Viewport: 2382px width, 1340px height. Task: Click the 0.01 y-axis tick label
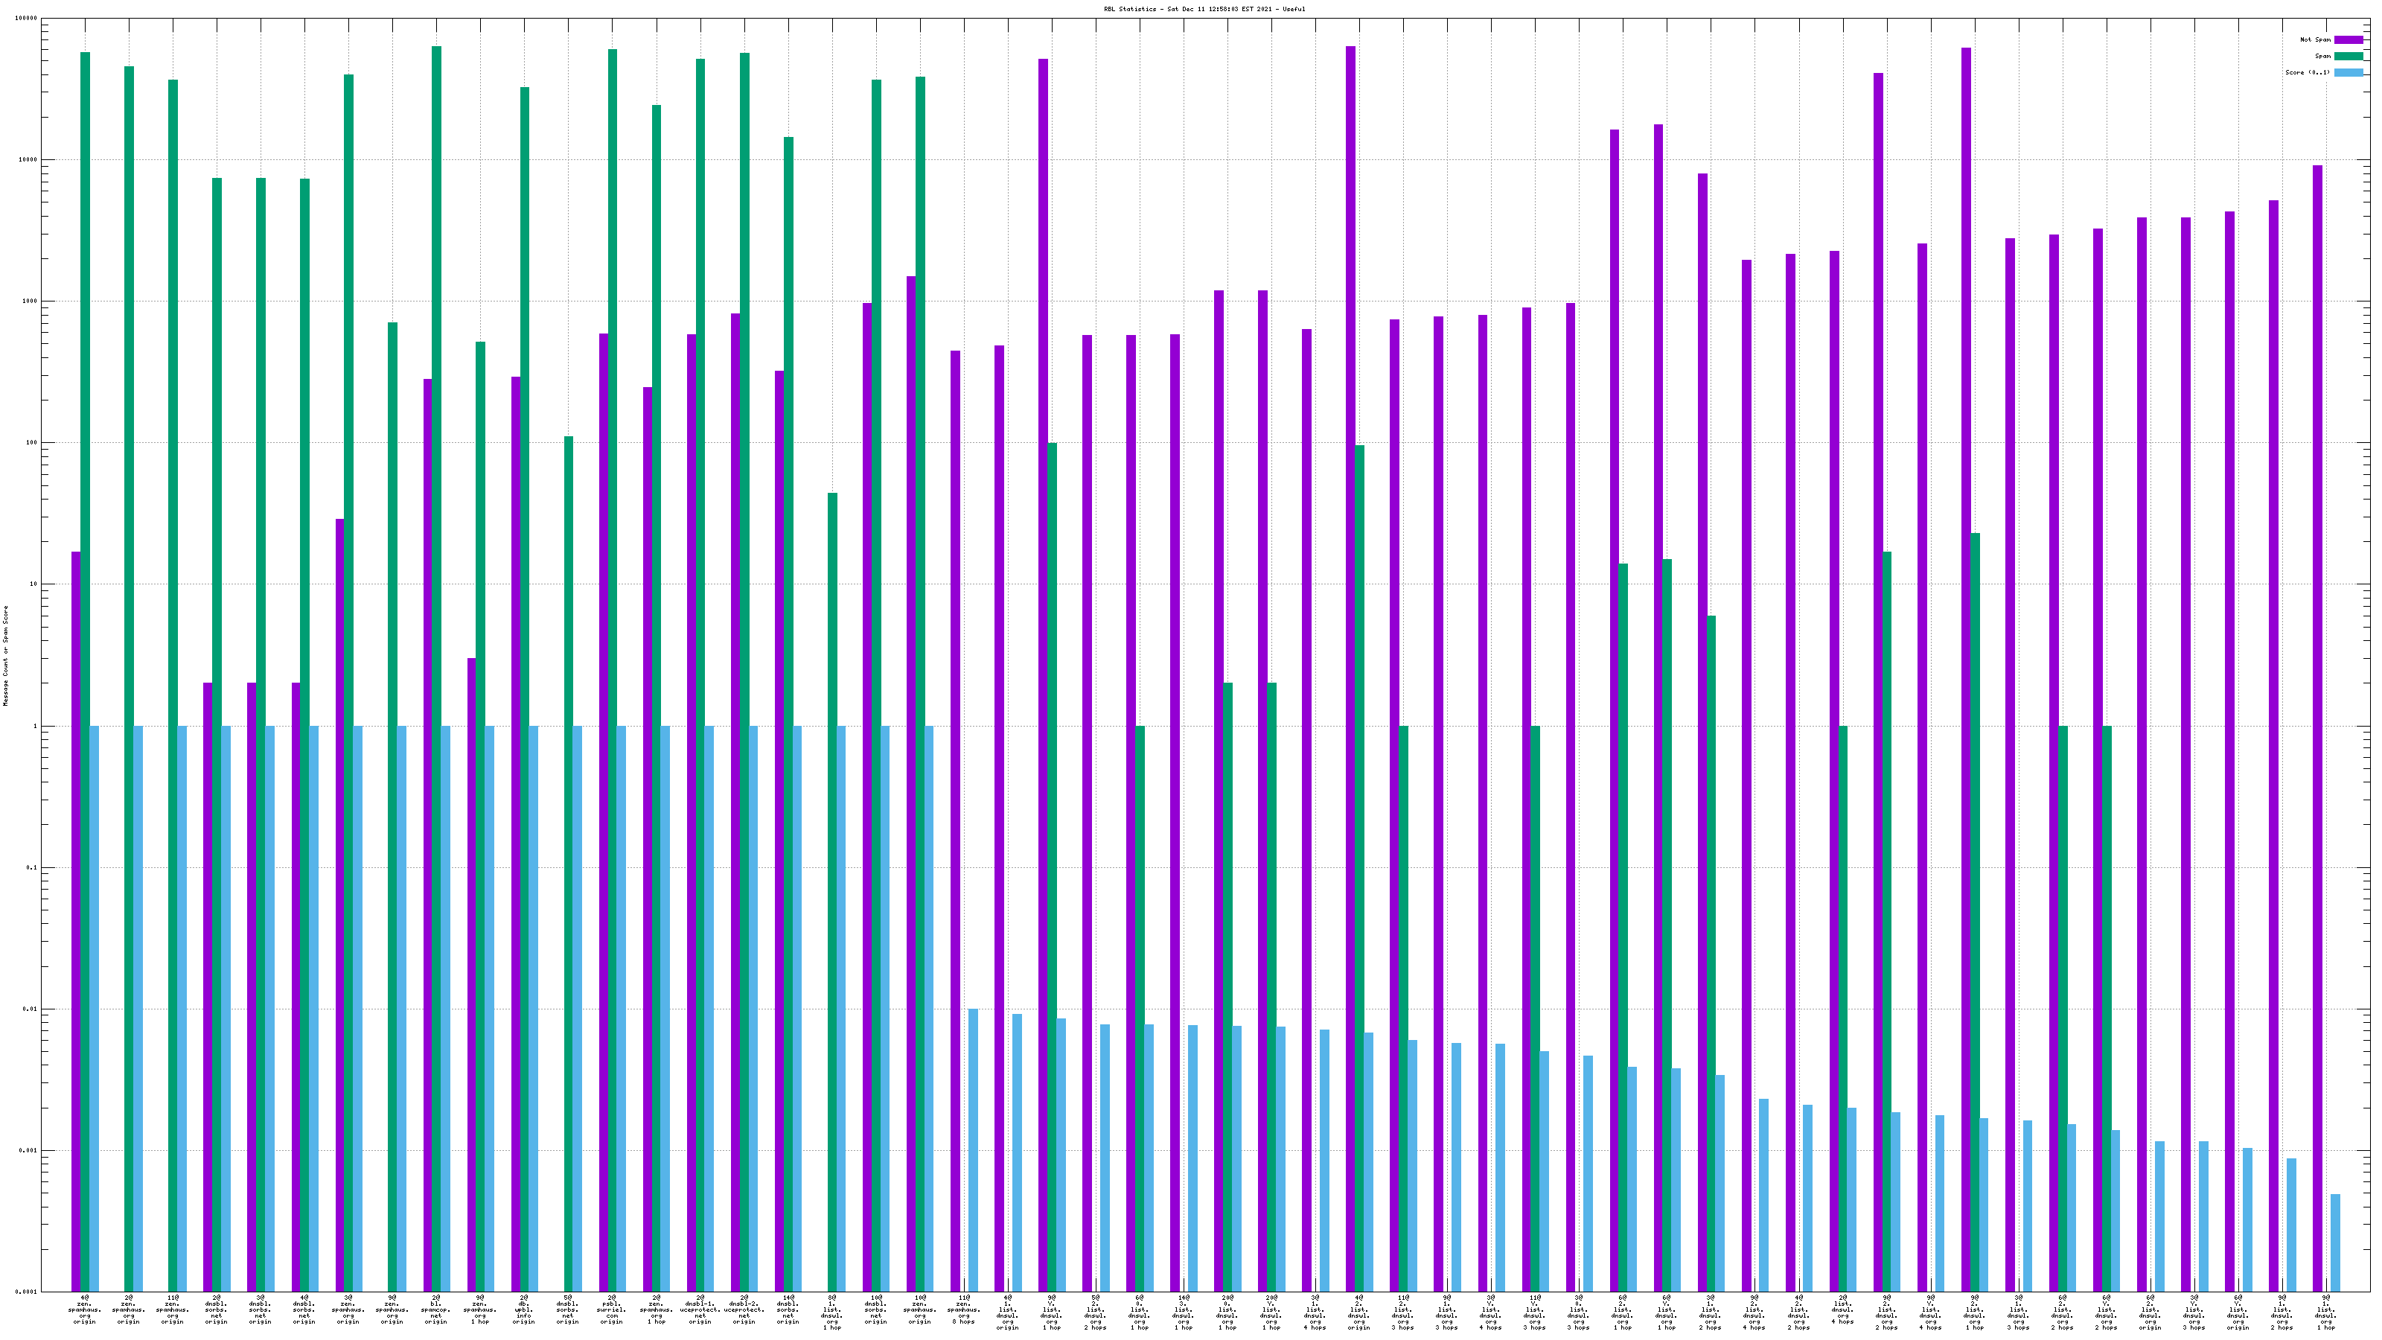point(31,1009)
